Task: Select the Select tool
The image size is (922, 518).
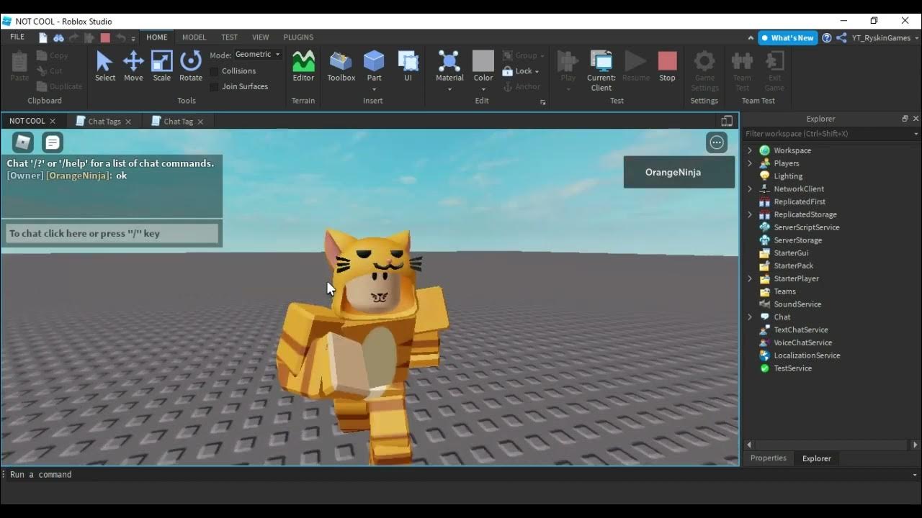Action: point(104,66)
